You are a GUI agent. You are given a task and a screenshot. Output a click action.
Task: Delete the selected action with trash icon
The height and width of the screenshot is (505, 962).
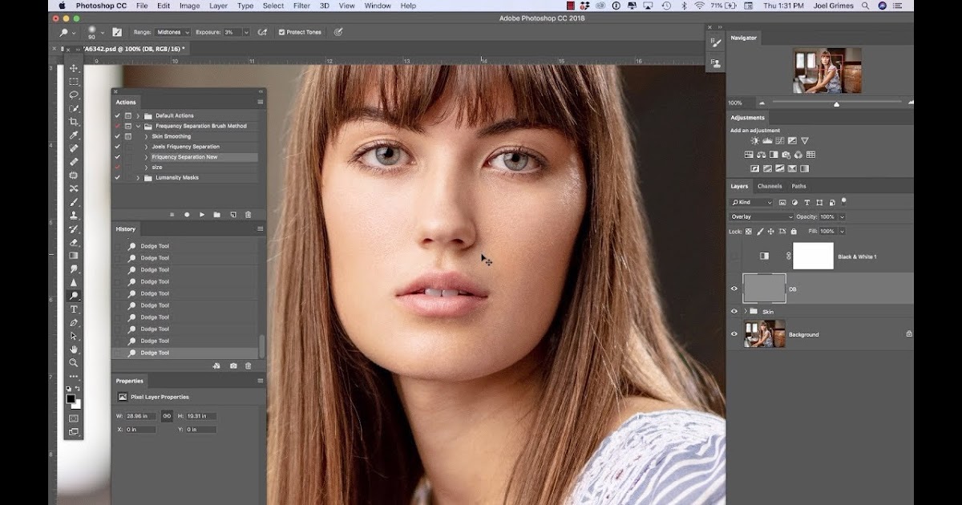click(248, 215)
